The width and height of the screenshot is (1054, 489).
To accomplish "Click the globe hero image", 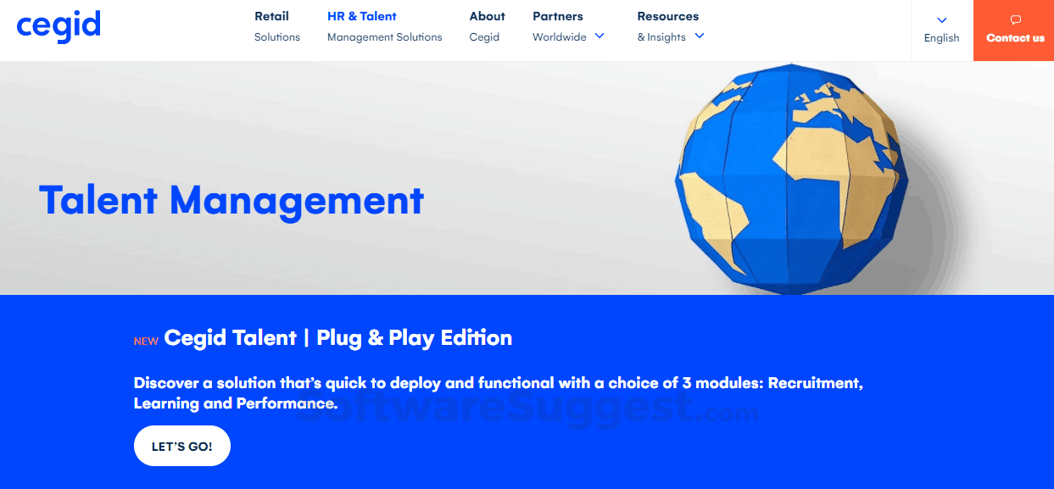I will 791,179.
